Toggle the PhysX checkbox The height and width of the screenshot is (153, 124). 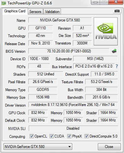[69, 136]
